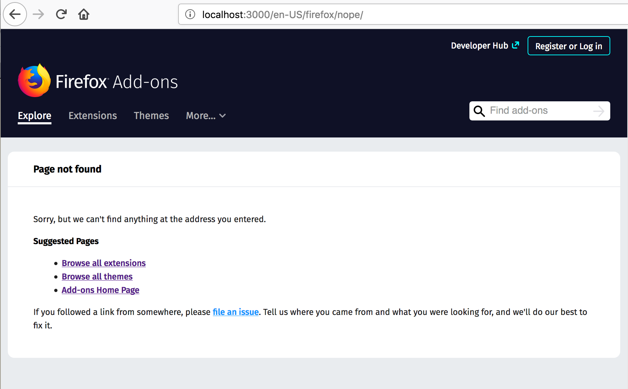Show site information icon in address bar
The width and height of the screenshot is (628, 389).
tap(190, 14)
